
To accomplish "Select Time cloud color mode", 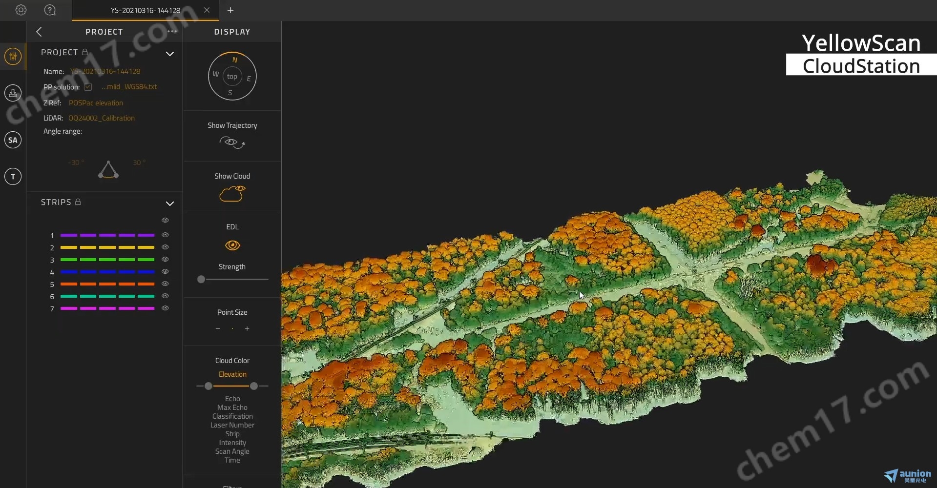I will (x=232, y=460).
